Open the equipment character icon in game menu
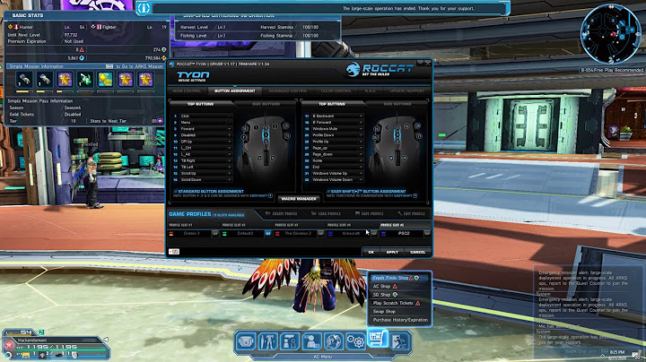Viewport: 646px width, 362px height. (x=267, y=341)
